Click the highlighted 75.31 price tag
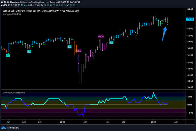 coord(190,19)
